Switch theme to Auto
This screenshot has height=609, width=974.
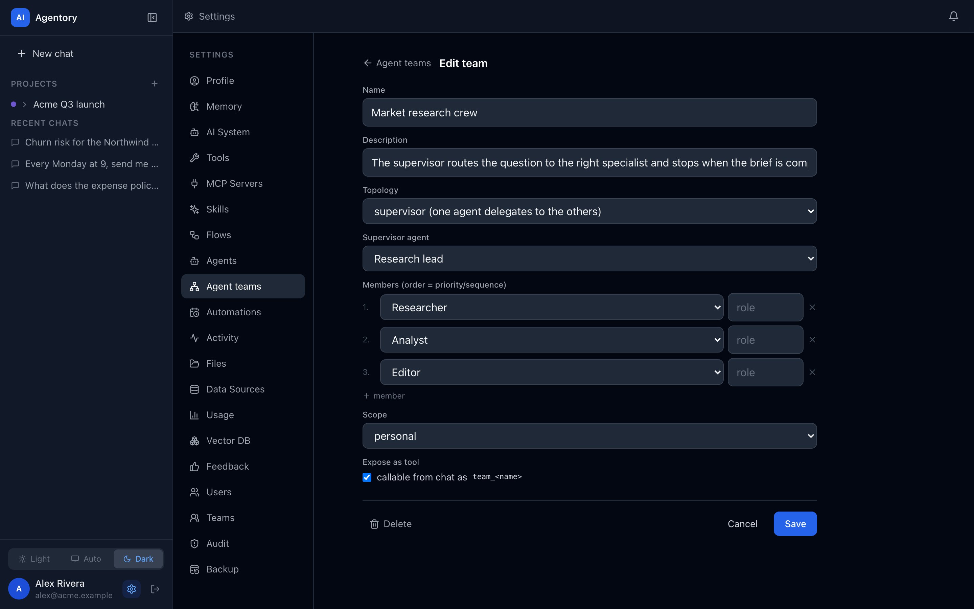click(86, 559)
